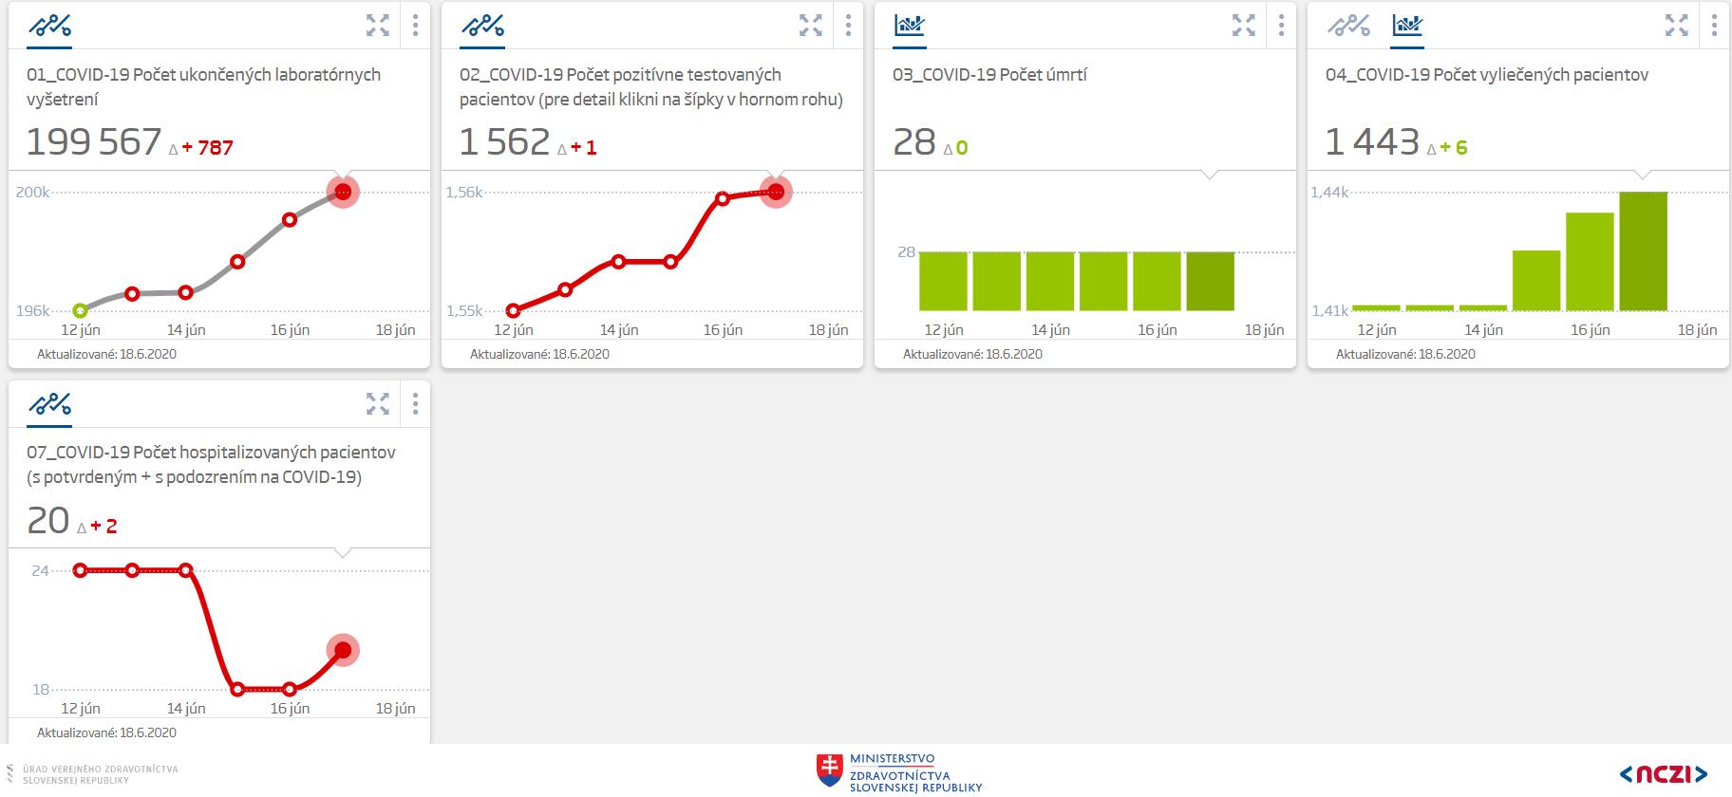
Task: Open options menu for laboratory tests card
Action: [415, 26]
